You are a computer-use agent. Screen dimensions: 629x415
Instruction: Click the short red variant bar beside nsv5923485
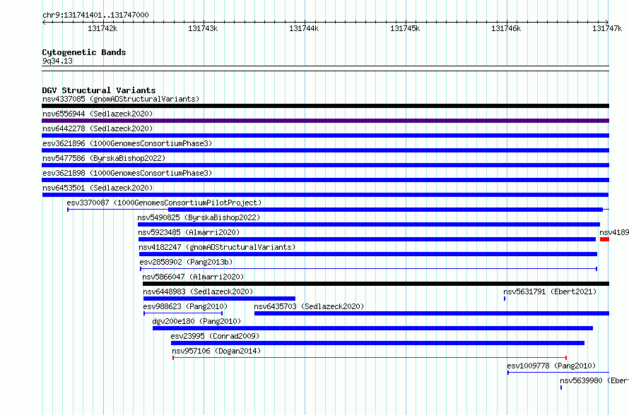tap(604, 239)
